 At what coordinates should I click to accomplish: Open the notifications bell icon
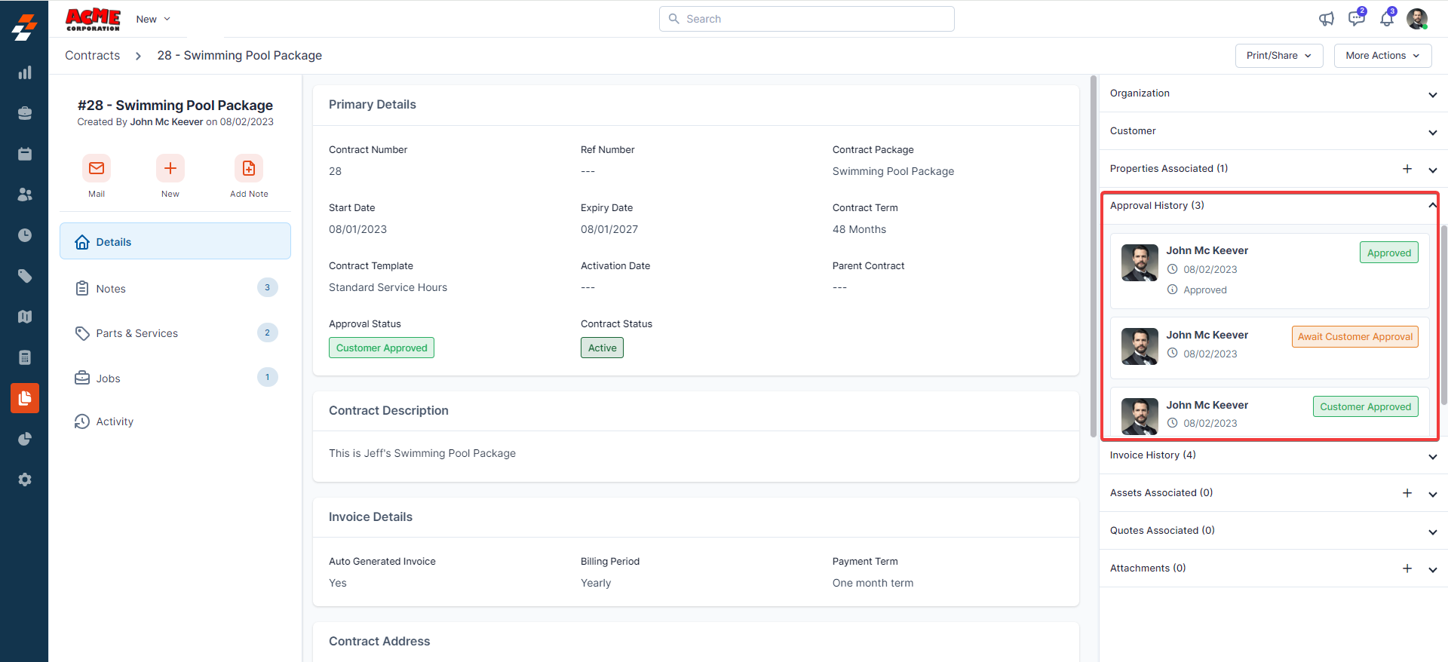1387,19
